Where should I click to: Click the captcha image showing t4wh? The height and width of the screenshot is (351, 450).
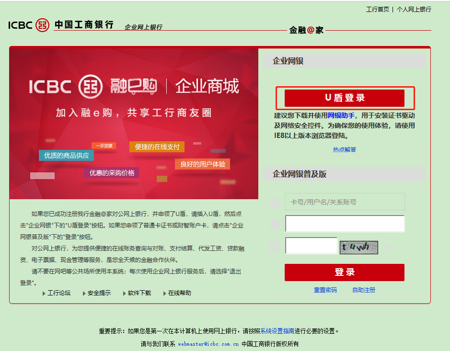(x=359, y=247)
